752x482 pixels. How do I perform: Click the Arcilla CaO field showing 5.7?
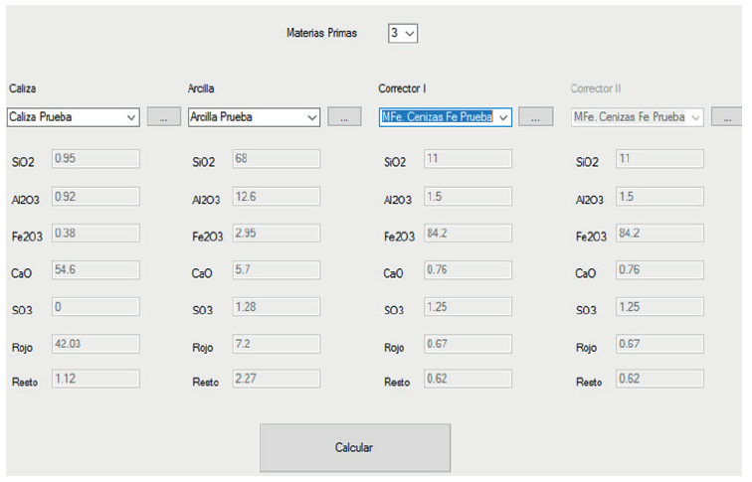pos(276,269)
